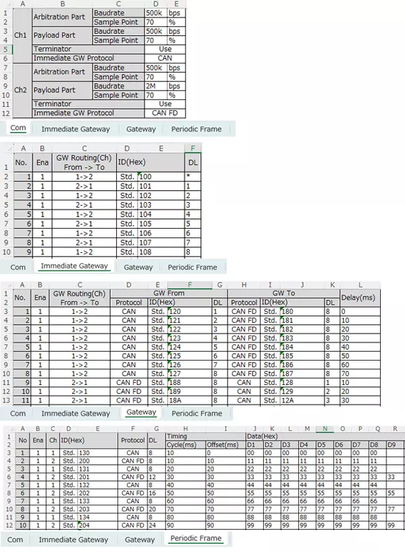This screenshot has height=552, width=405.
Task: Select the Ch2 payload baudrate cell showing 2M
Action: pos(154,87)
